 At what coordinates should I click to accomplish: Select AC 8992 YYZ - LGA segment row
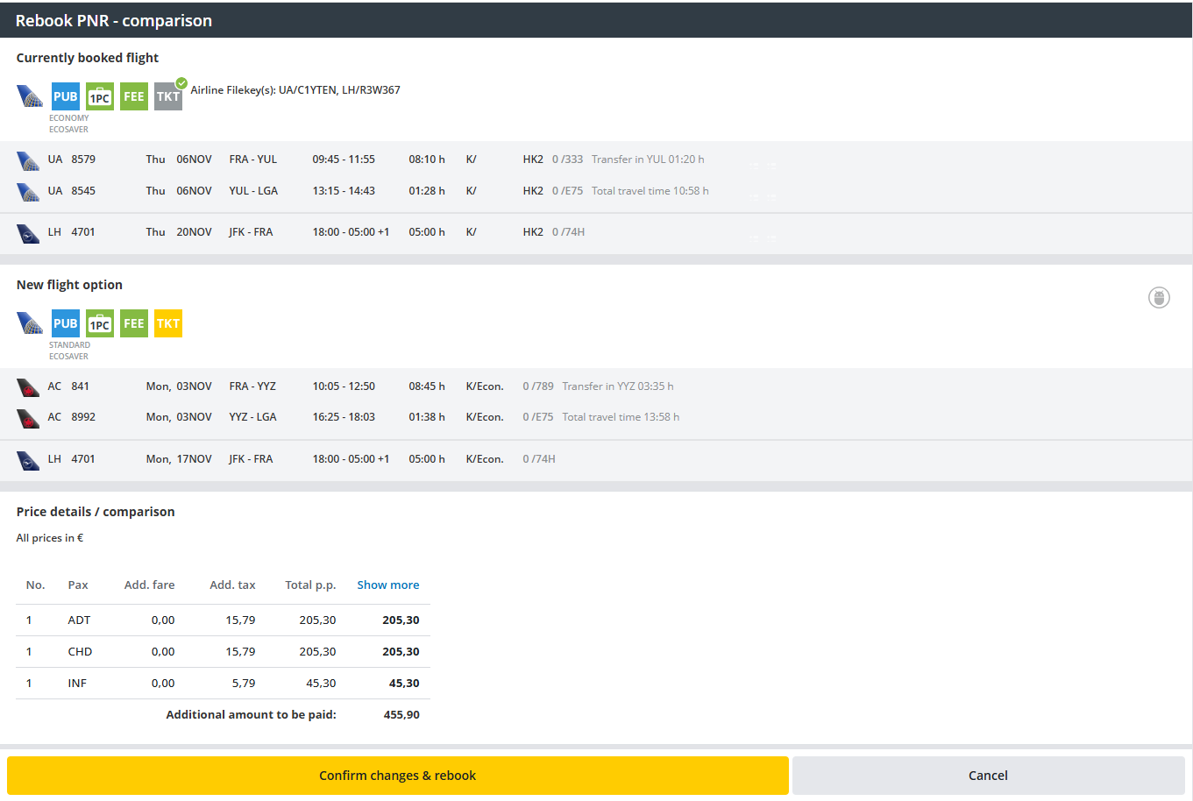[351, 417]
